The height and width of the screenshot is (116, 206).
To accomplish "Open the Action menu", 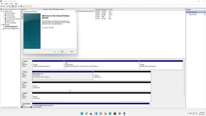I will pyautogui.click(x=6, y=4).
